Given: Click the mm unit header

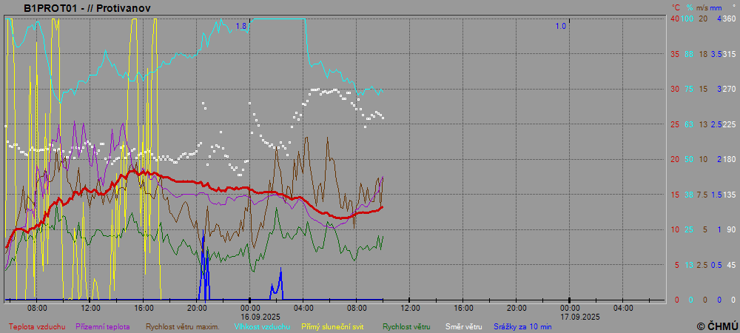Looking at the screenshot, I should pos(718,7).
